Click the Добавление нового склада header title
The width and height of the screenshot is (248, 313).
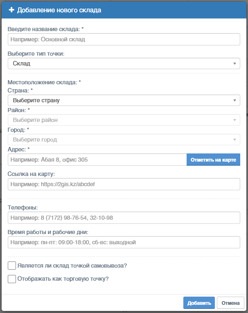[59, 10]
